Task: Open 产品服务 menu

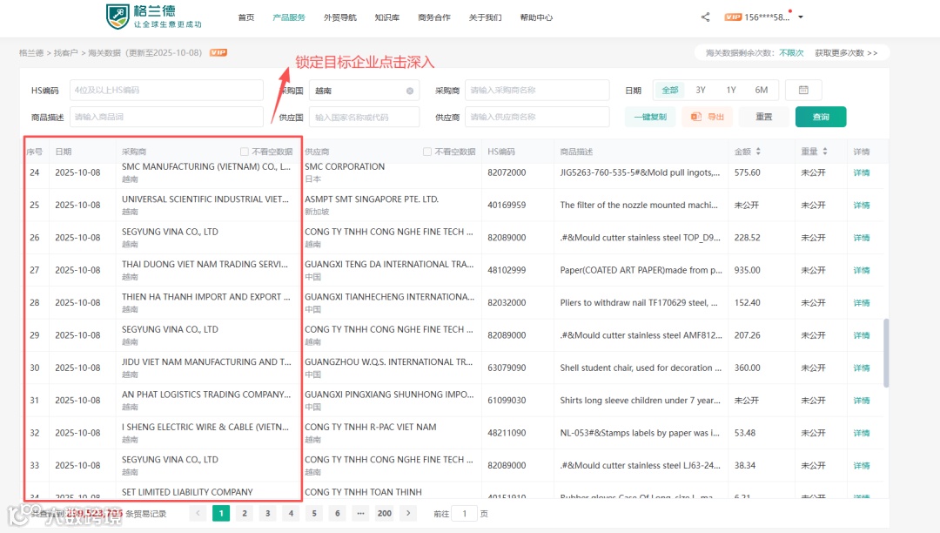Action: [x=289, y=17]
